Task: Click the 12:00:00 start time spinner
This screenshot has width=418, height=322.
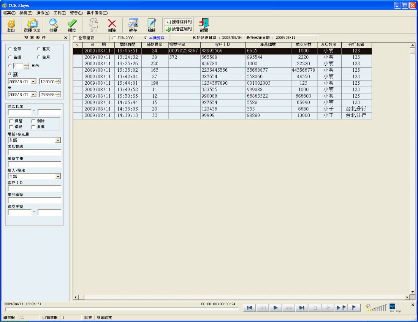Action: click(x=59, y=82)
